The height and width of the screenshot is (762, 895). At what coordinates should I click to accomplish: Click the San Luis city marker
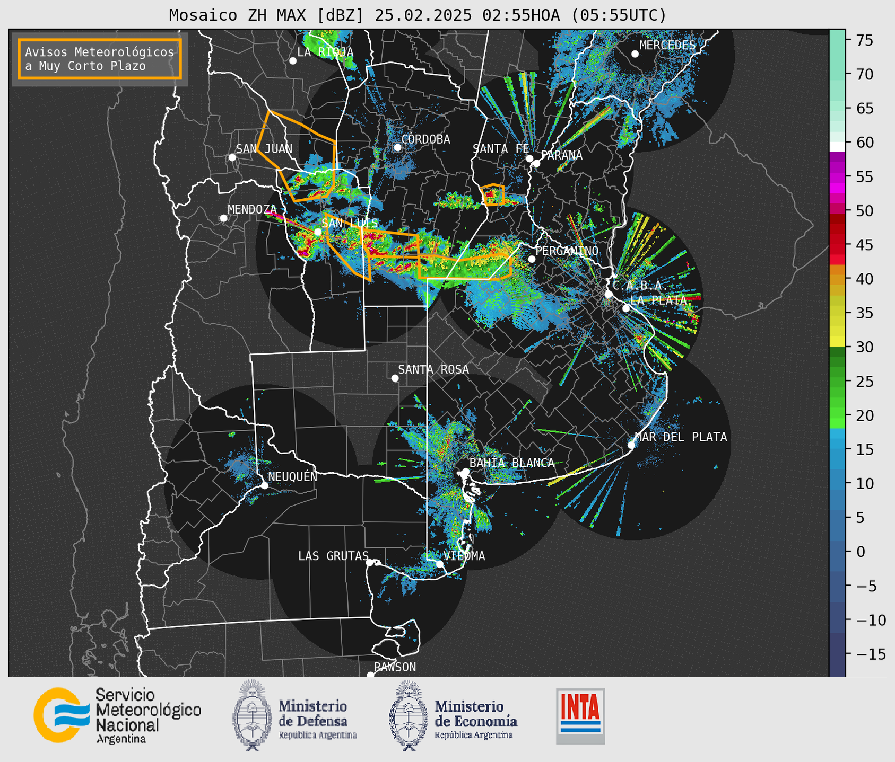pos(318,232)
